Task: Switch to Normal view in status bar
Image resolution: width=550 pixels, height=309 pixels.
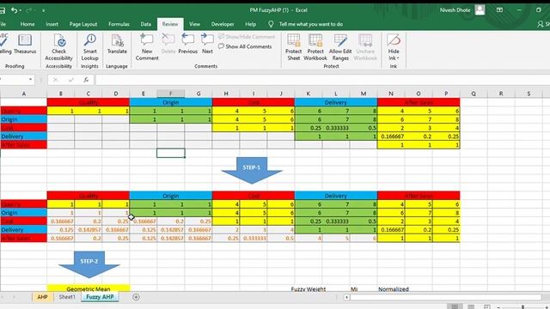Action: 455,306
